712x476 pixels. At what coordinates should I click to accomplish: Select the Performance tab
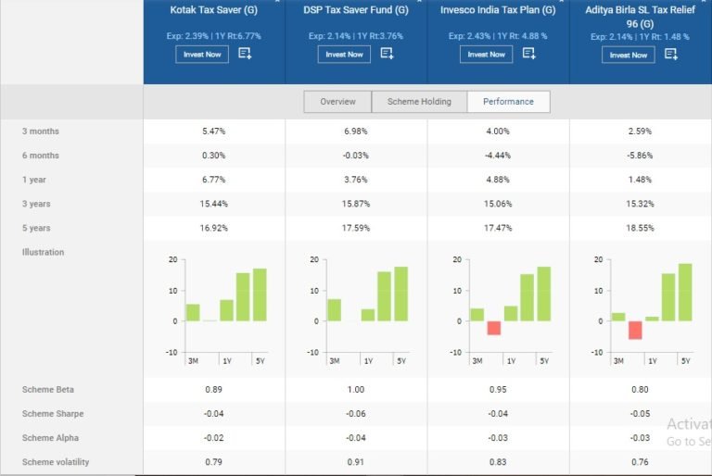[508, 102]
